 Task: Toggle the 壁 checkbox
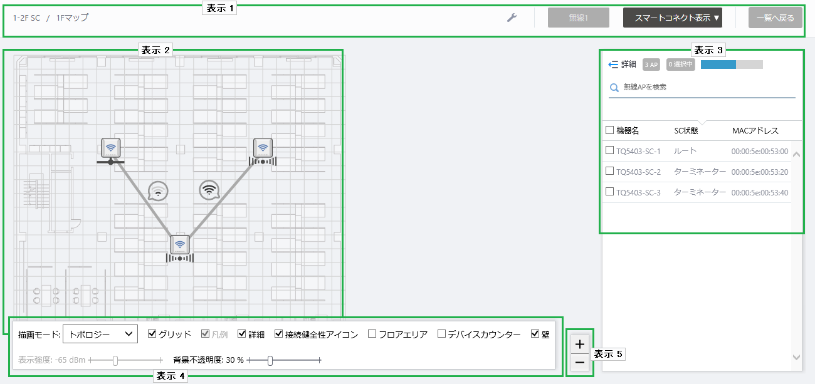point(535,335)
